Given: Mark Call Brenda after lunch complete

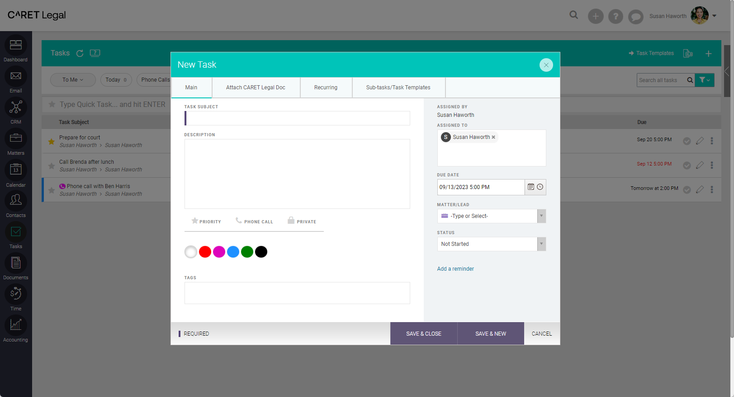Looking at the screenshot, I should (687, 166).
